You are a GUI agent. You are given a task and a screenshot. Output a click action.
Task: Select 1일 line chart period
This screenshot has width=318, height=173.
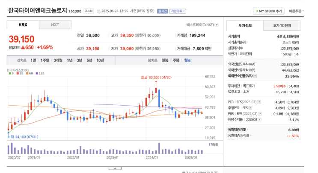[33, 61]
